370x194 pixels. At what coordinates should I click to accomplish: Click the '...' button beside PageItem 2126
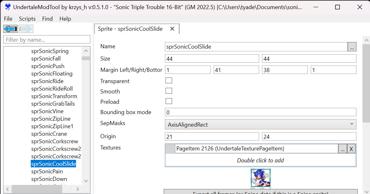click(x=343, y=149)
